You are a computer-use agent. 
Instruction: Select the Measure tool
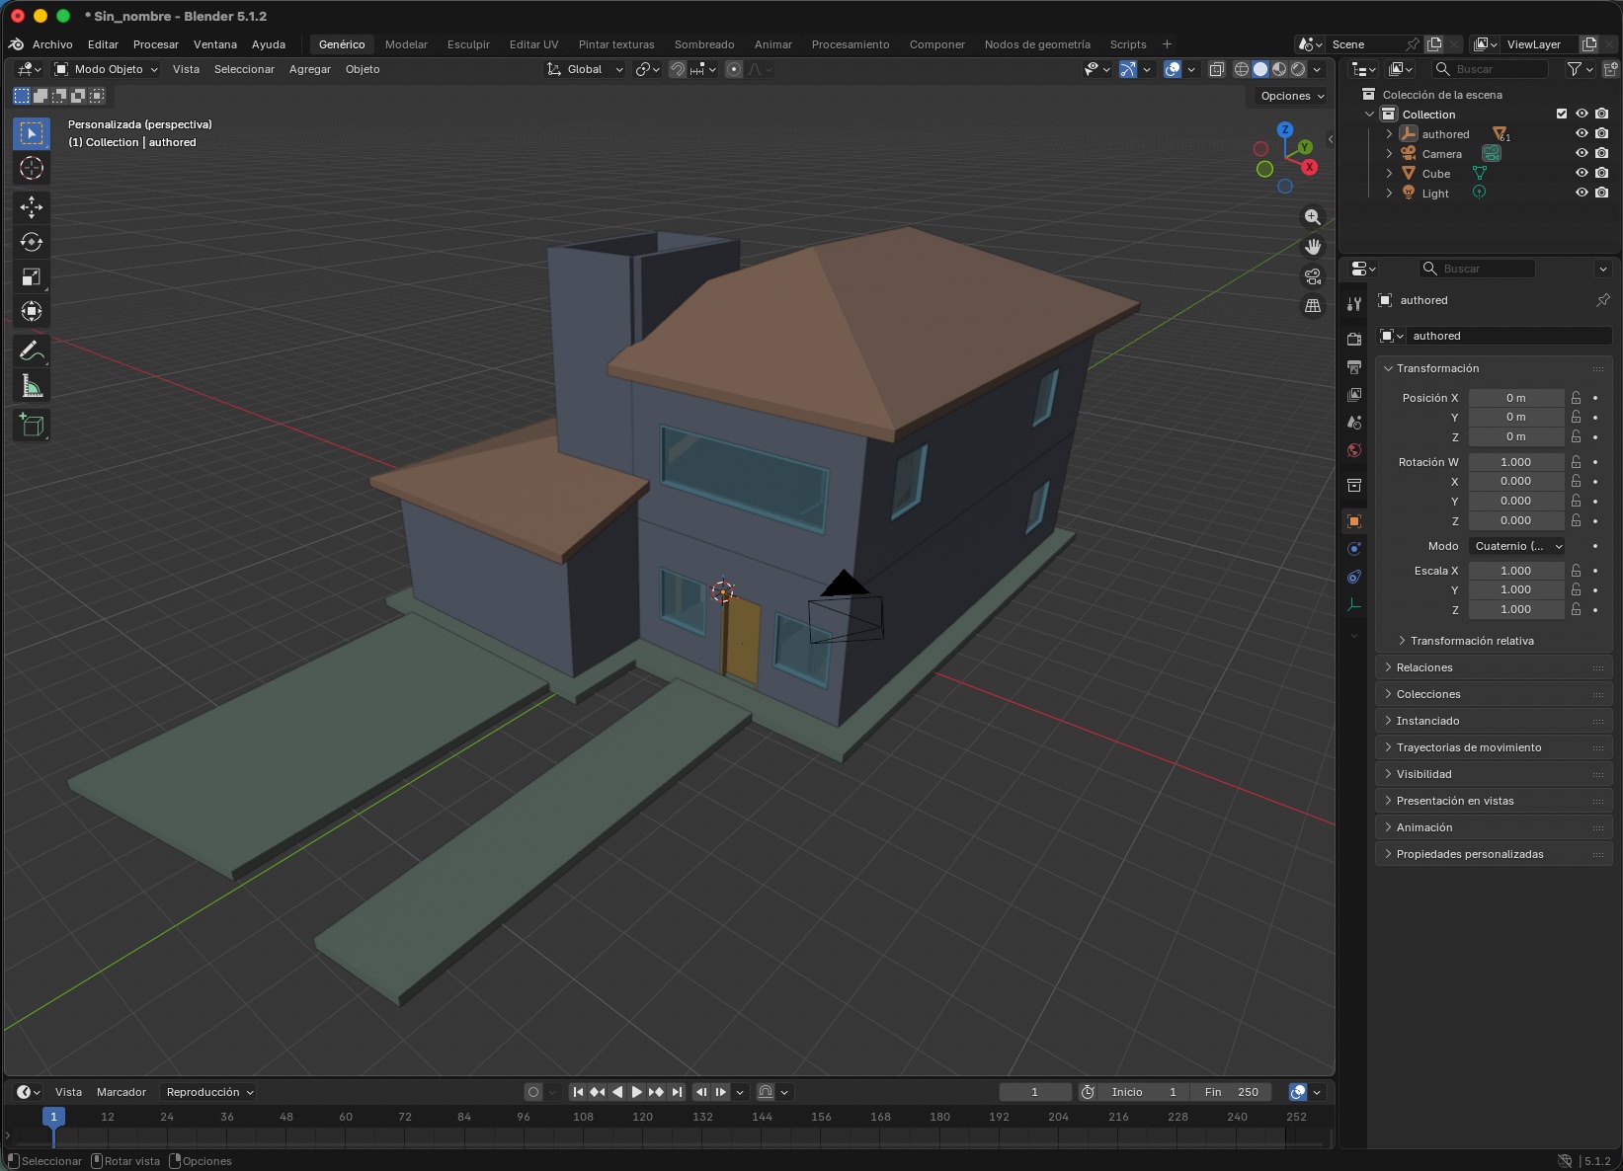pyautogui.click(x=32, y=386)
